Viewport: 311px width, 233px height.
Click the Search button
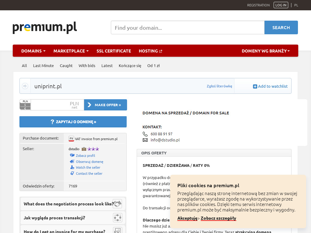click(281, 28)
